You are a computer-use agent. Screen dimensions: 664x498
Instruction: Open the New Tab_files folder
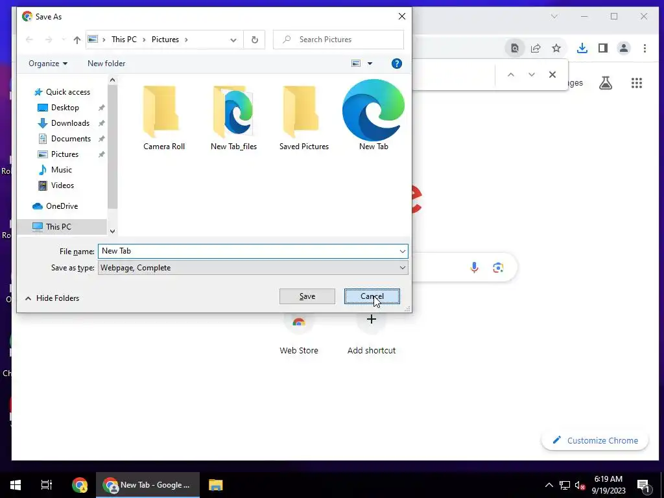(233, 117)
